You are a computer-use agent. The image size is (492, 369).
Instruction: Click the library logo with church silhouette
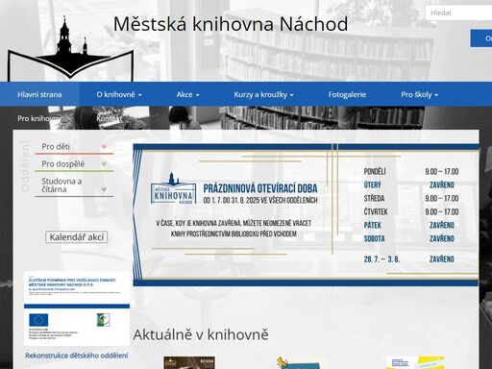(70, 48)
